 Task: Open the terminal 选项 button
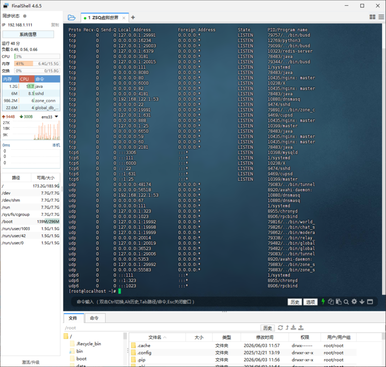[x=310, y=302]
